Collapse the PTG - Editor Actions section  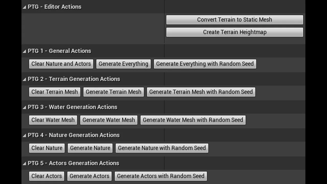[24, 7]
